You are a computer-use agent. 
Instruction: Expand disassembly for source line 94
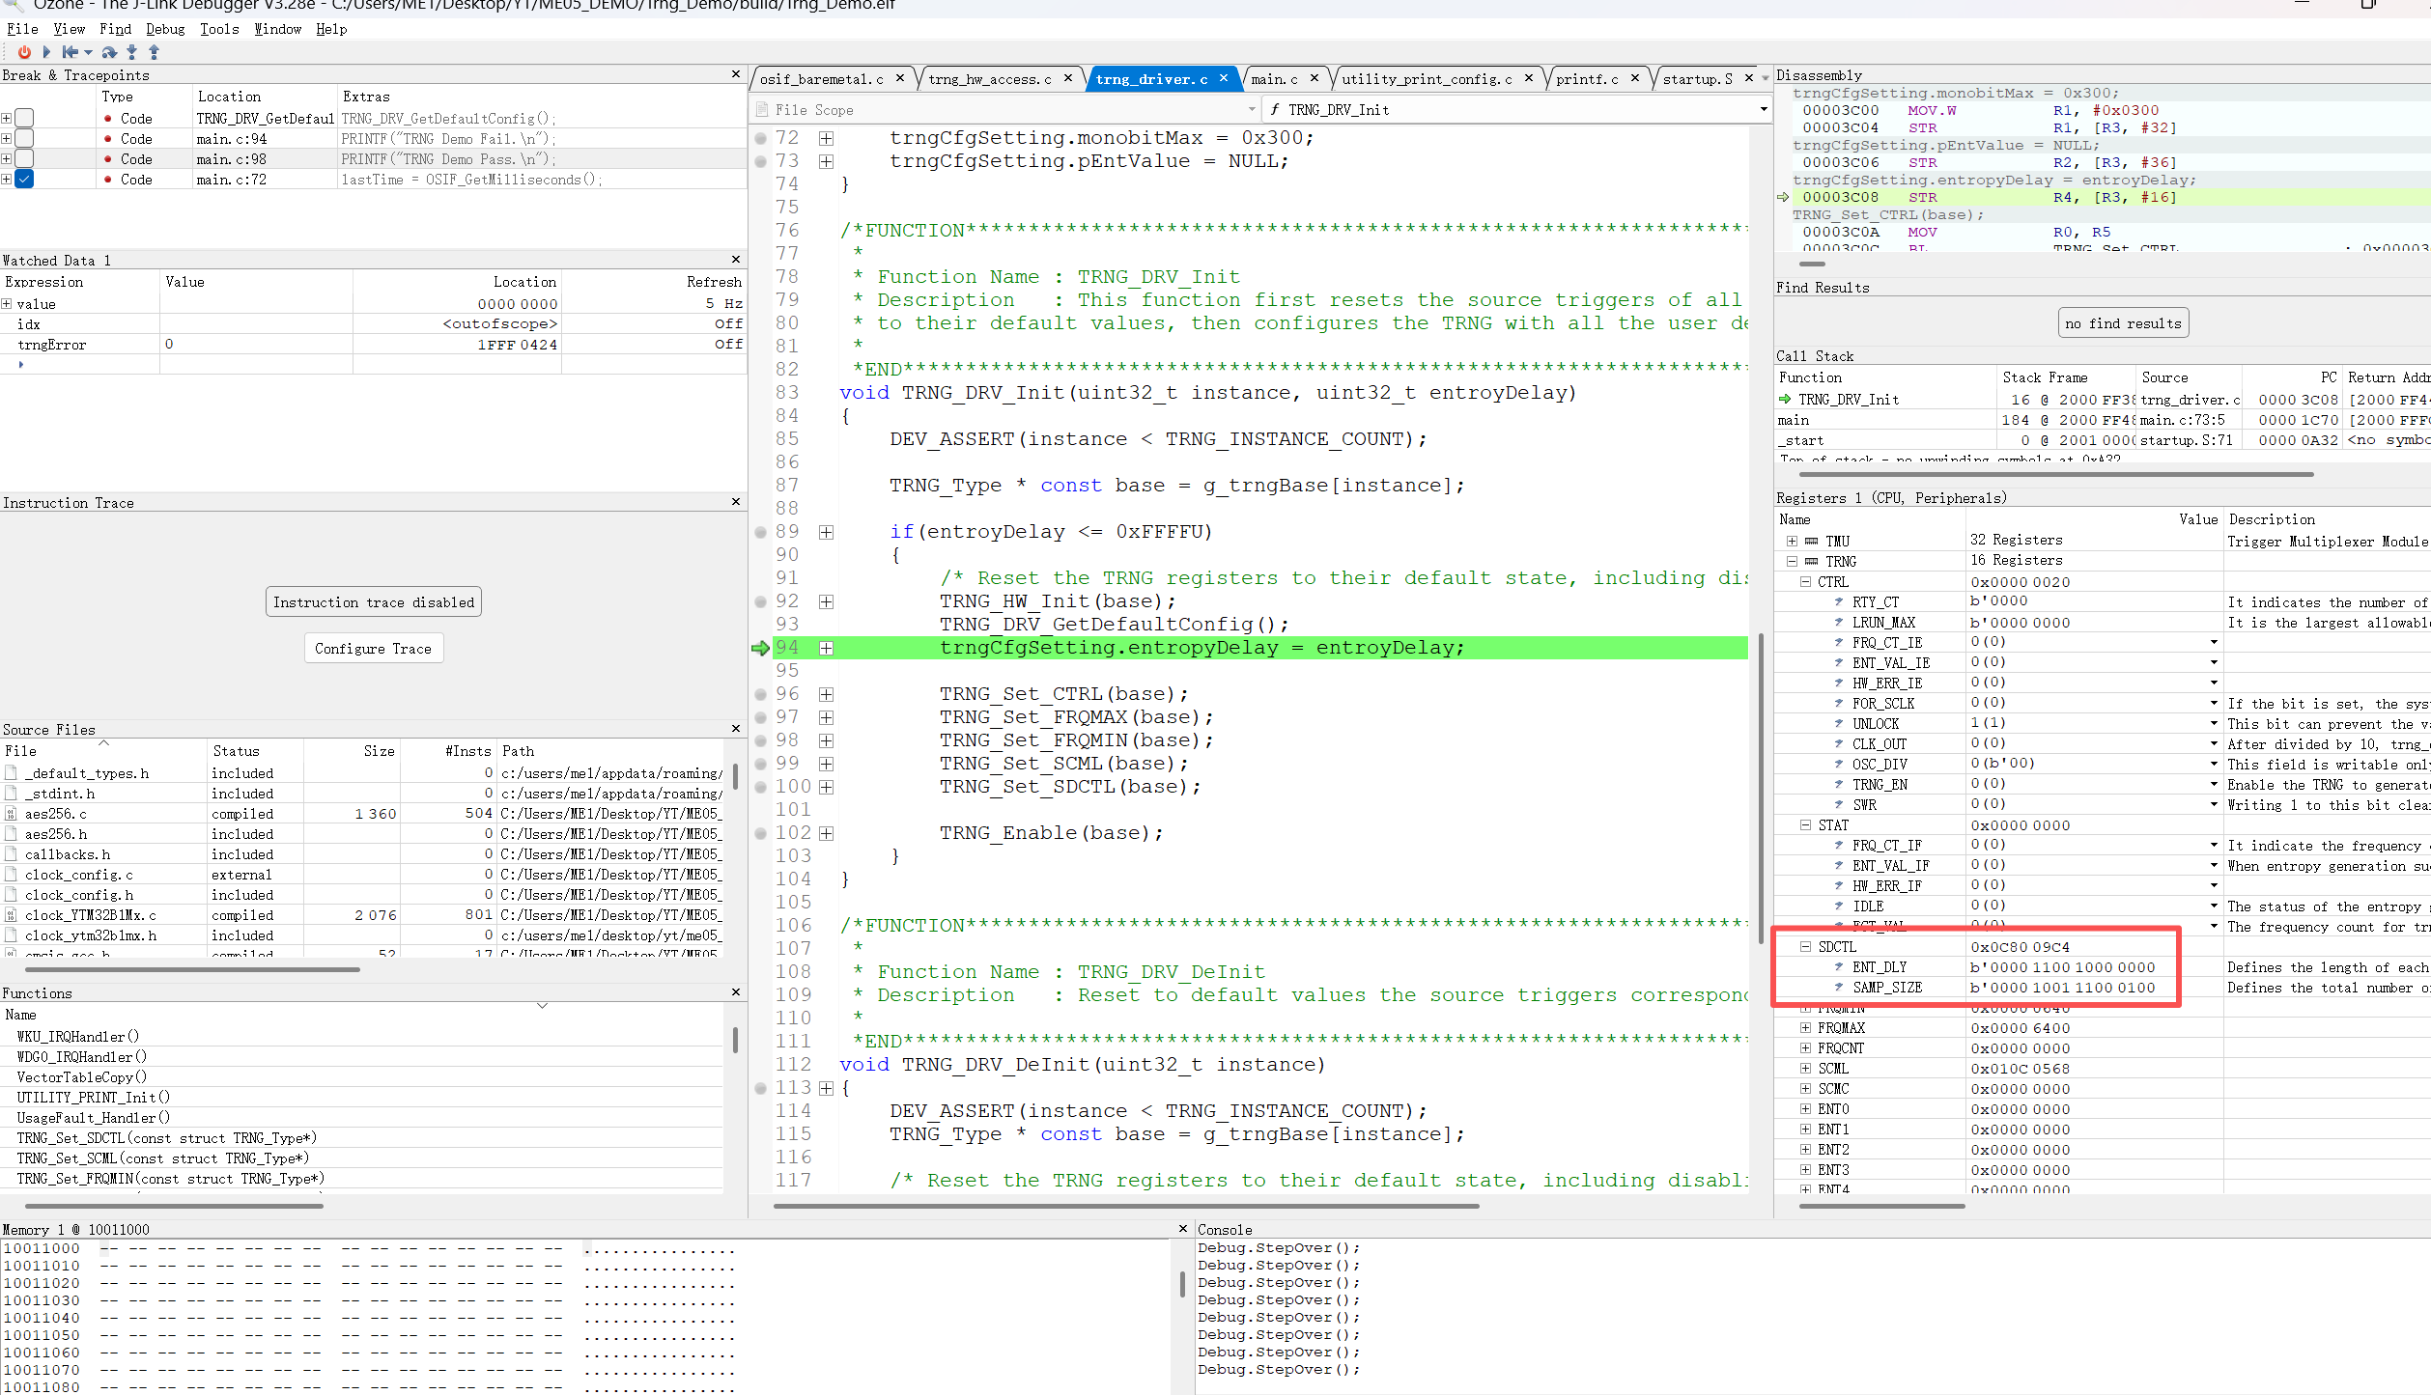click(826, 648)
